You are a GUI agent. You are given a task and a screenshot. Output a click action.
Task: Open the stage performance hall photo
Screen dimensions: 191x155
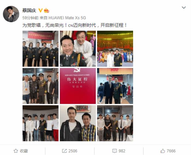click(115, 49)
